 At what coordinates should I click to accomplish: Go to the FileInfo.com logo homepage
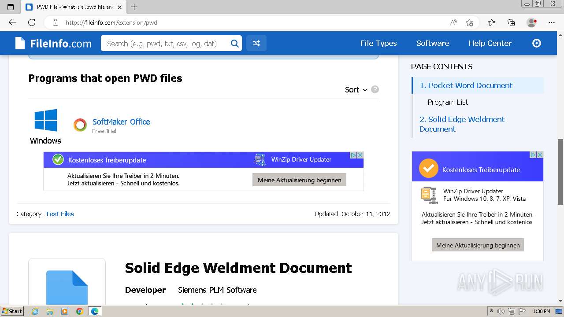53,43
